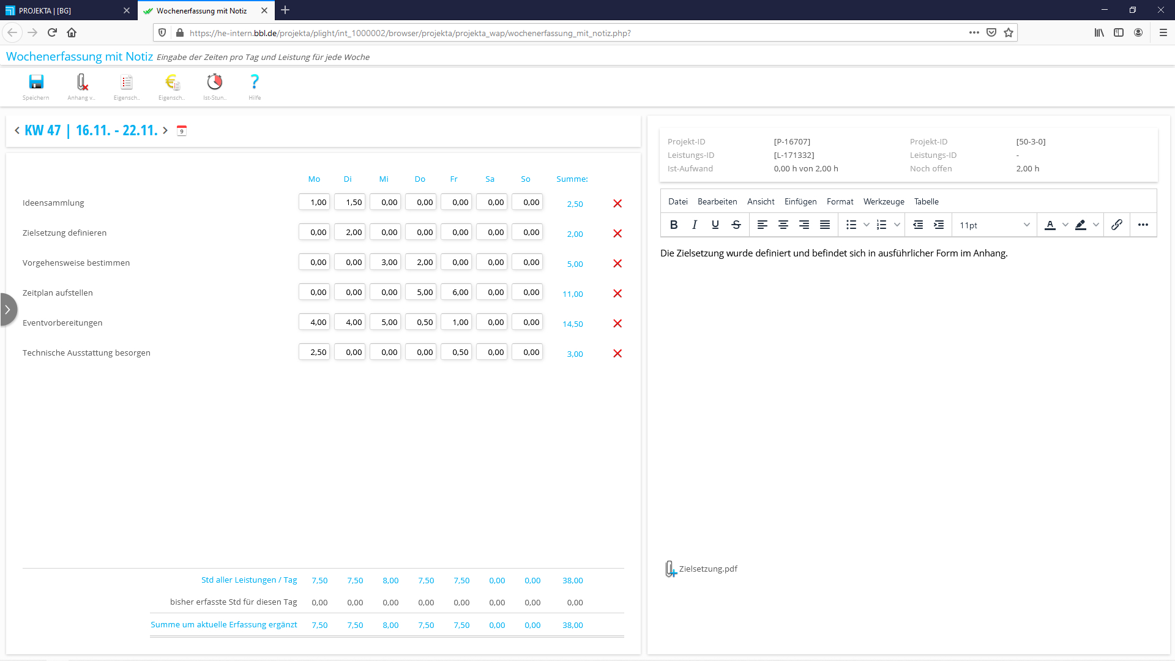Click the Anhang paperclip toolbar icon
This screenshot has height=661, width=1175.
click(81, 83)
